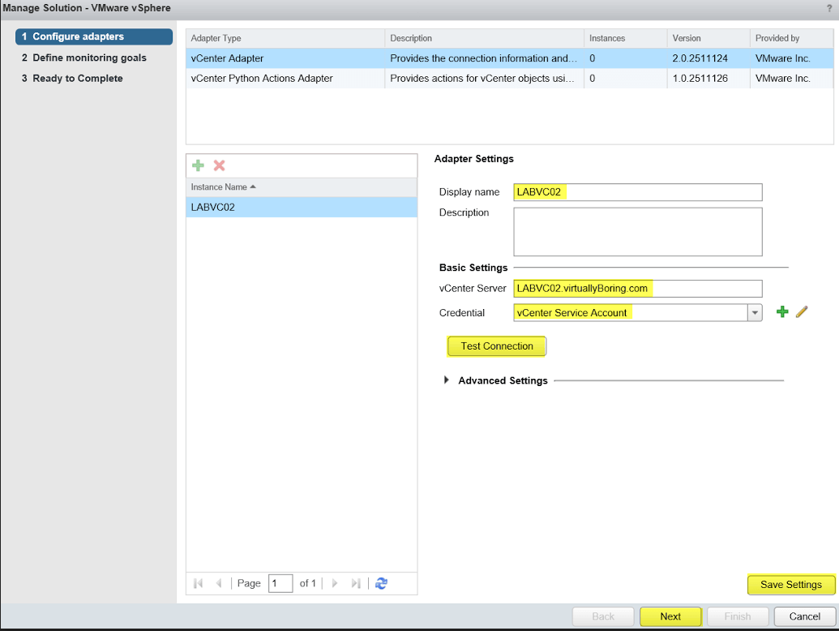Click Instances column header
The image size is (839, 631).
(626, 39)
